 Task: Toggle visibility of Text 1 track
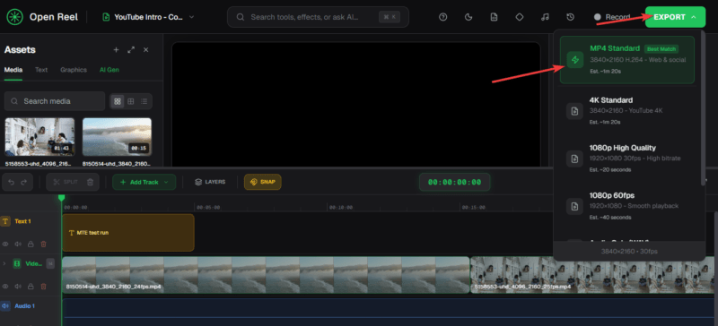[x=6, y=244]
